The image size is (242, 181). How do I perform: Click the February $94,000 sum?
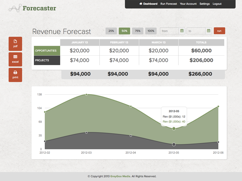click(118, 74)
